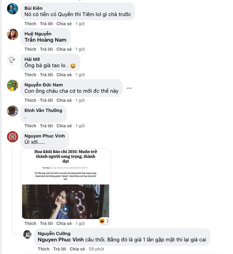Image resolution: width=233 pixels, height=254 pixels.
Task: Click Nguyễn Cường's small reply avatar
Action: pos(27,234)
